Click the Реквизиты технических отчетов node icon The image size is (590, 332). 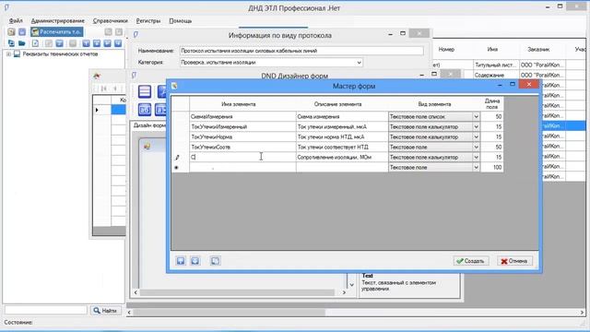click(17, 54)
